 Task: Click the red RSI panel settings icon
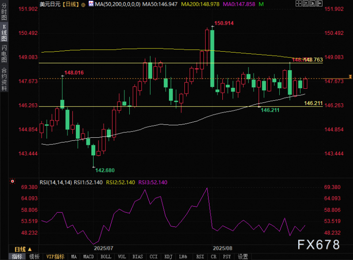tap(12, 181)
